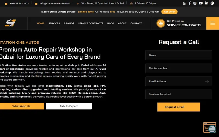The image size is (219, 137).
Task: Open the SERVICES menu item
Action: point(54,23)
